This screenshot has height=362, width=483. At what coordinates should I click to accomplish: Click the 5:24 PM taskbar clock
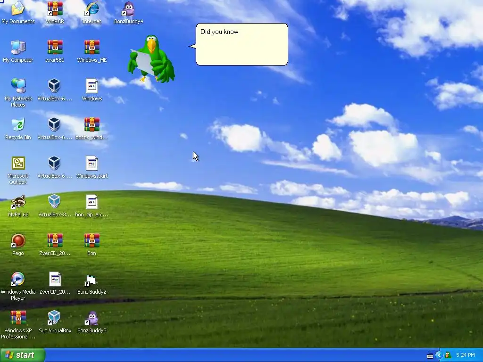(466, 355)
